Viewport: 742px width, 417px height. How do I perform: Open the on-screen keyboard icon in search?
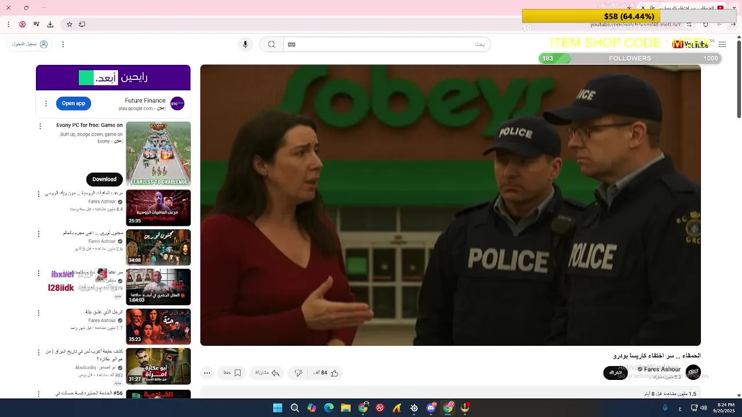point(292,45)
